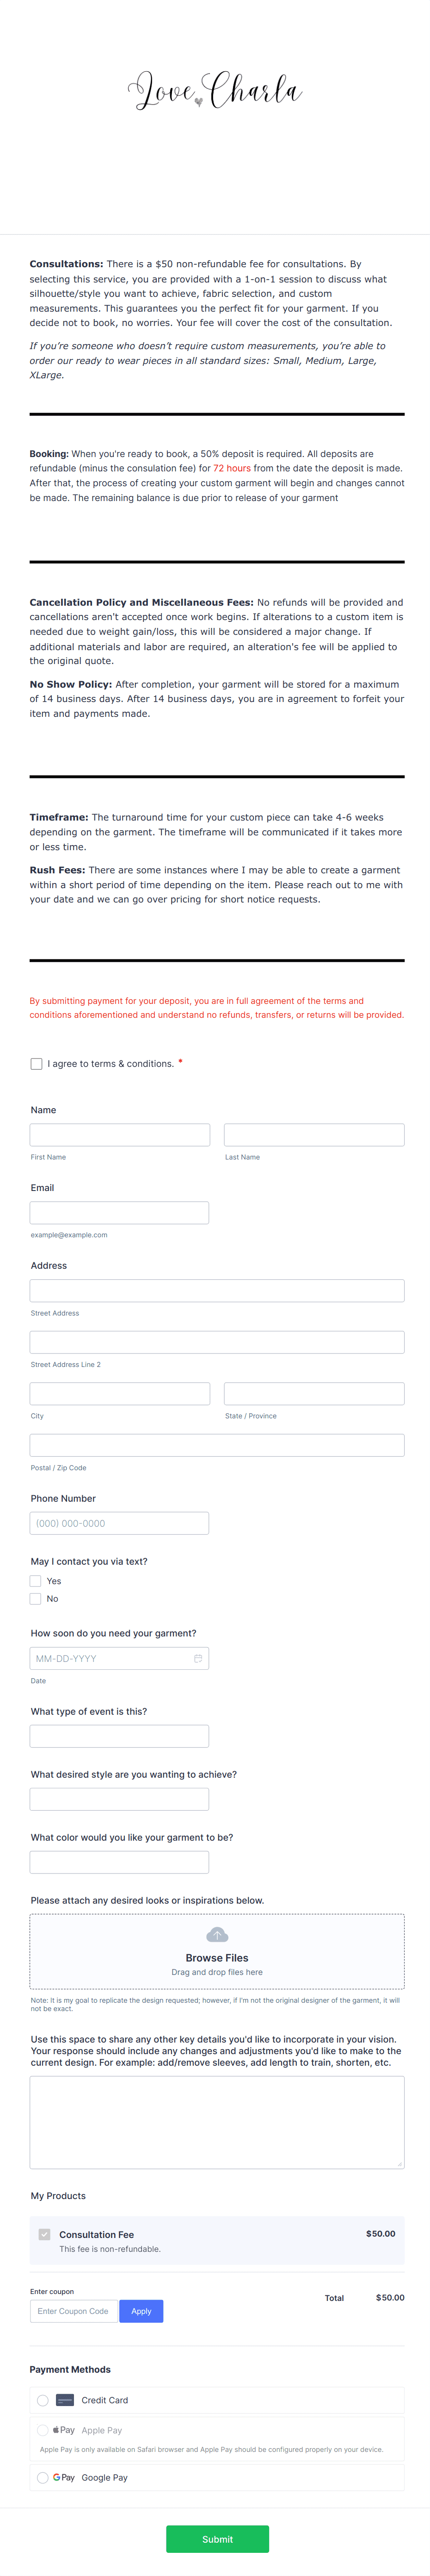This screenshot has width=430, height=2576.
Task: Select Google Pay as payment method
Action: (x=42, y=2477)
